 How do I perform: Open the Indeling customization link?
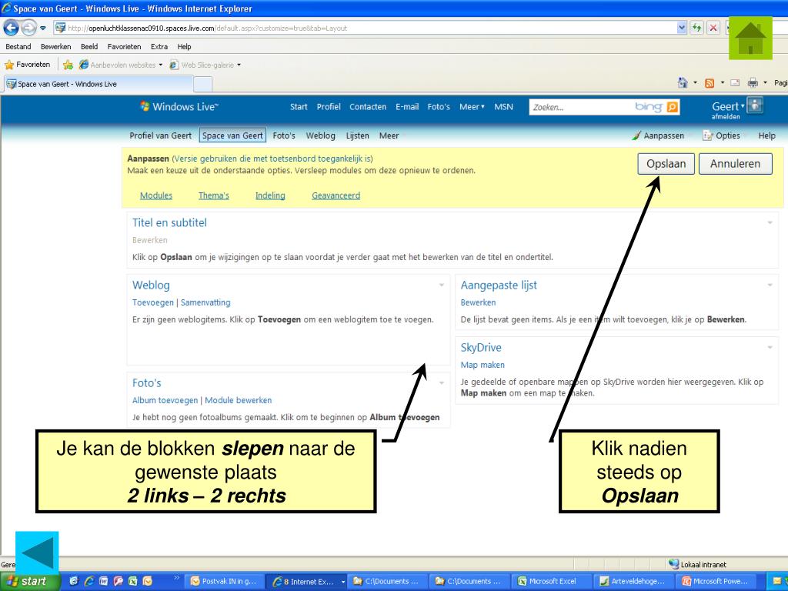click(270, 195)
